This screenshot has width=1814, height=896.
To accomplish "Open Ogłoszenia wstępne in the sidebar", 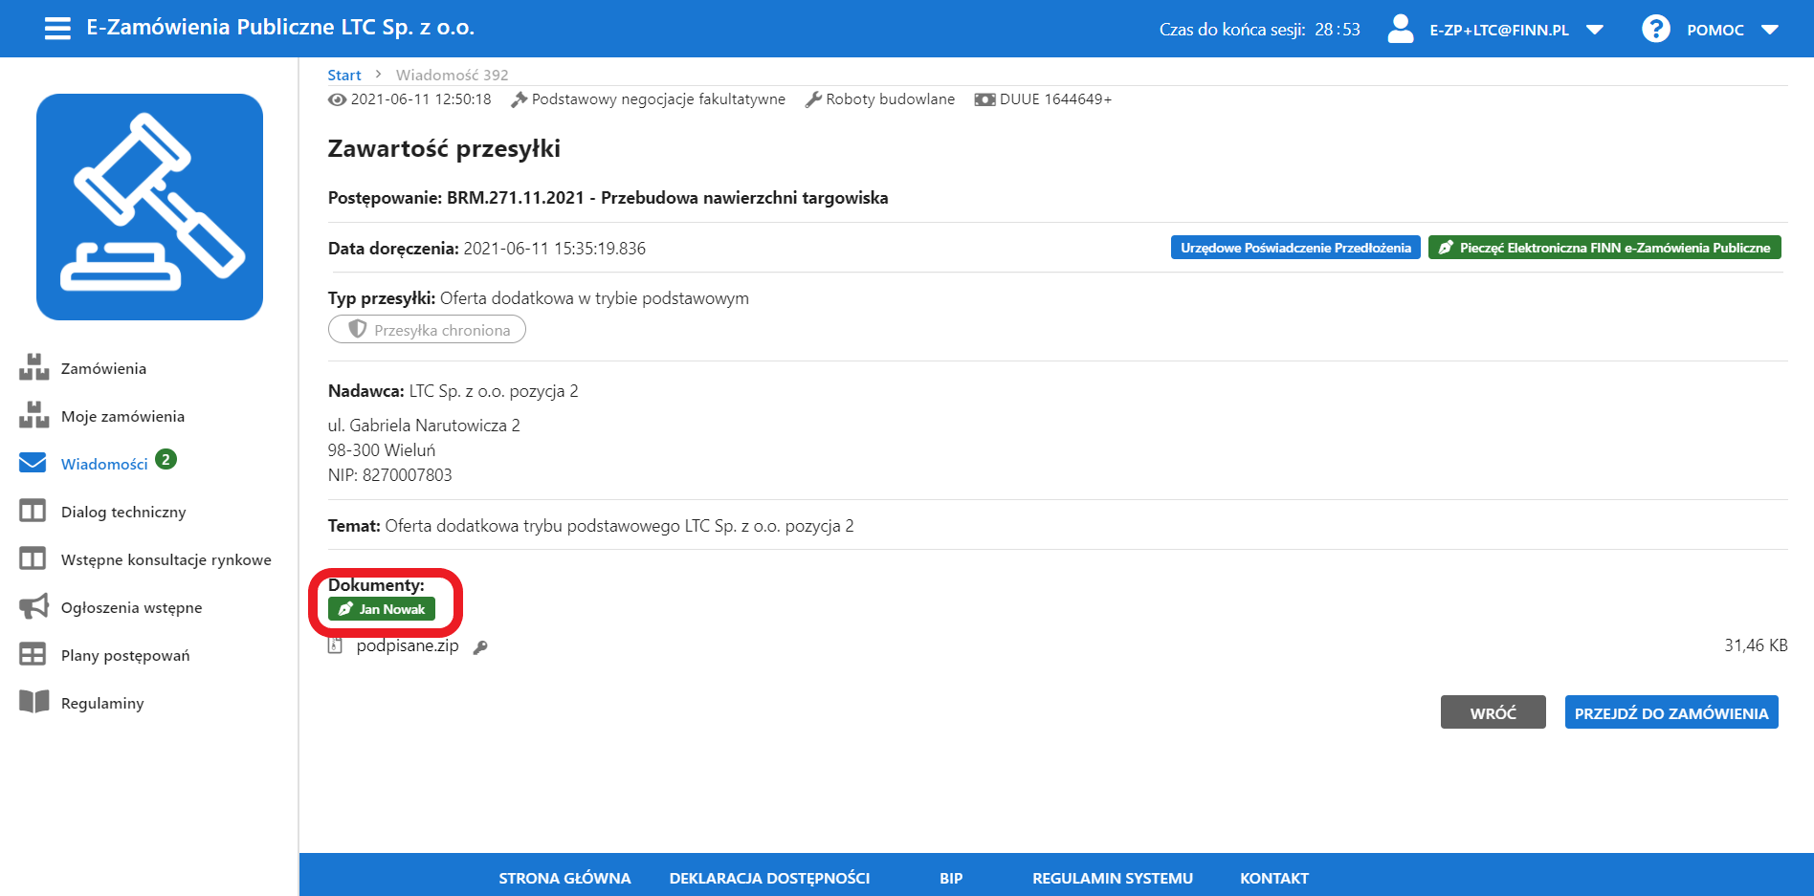I will [132, 607].
